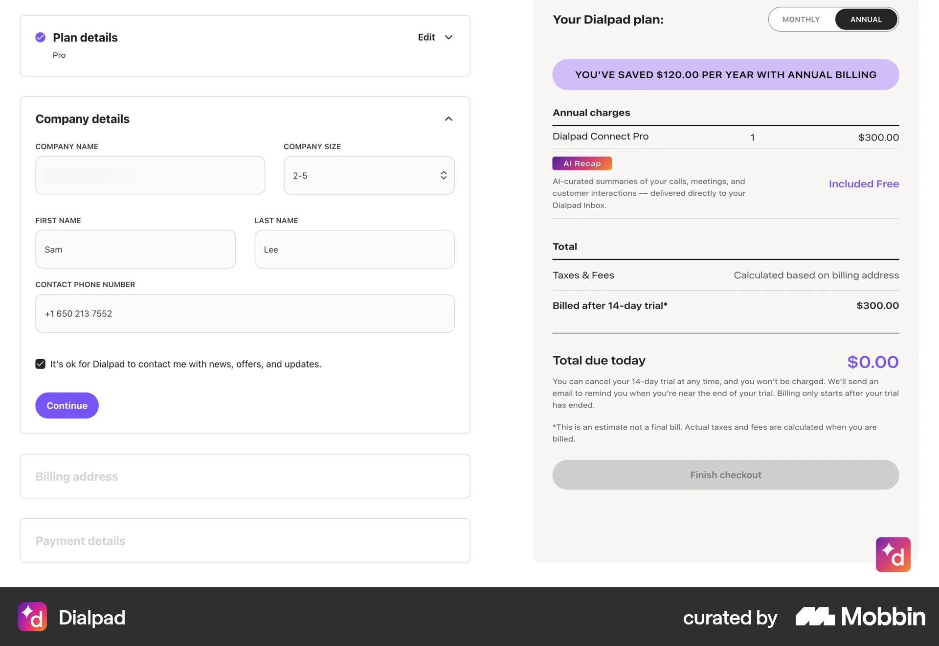Click the AI Recap gradient badge
939x646 pixels.
click(x=581, y=163)
